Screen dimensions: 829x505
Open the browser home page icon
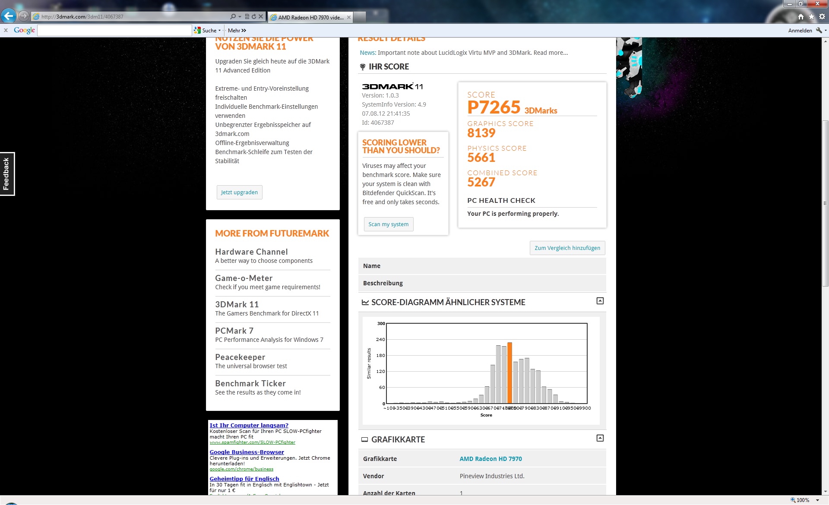tap(801, 16)
